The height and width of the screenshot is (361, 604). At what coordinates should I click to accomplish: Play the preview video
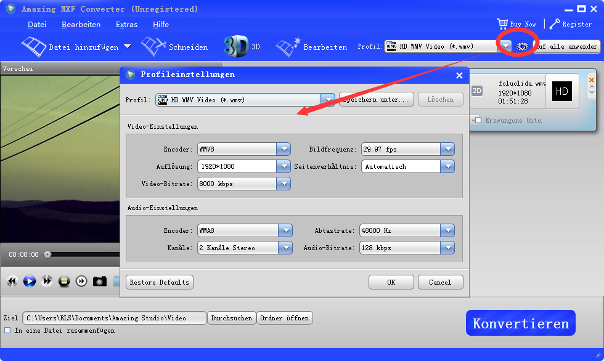(x=30, y=281)
